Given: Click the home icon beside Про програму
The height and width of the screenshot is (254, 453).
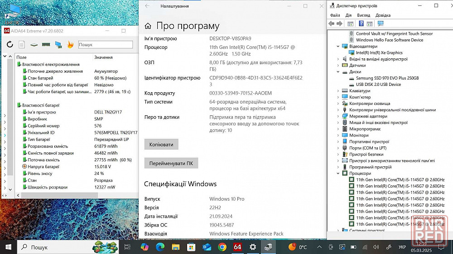Looking at the screenshot, I should click(x=148, y=26).
